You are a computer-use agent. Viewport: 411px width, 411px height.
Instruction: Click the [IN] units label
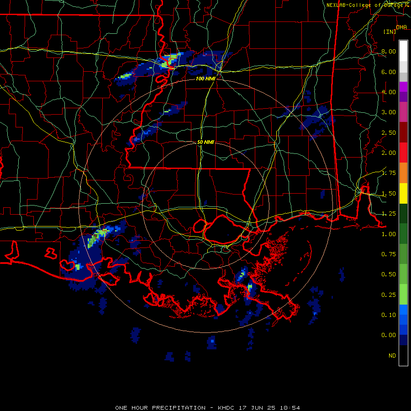click(390, 32)
